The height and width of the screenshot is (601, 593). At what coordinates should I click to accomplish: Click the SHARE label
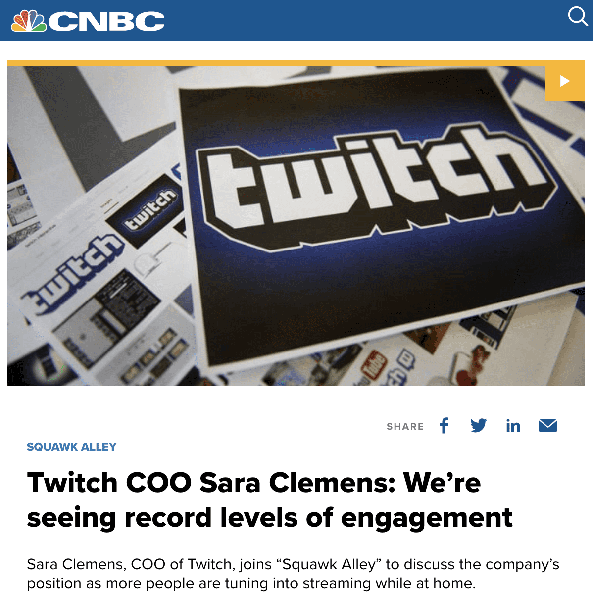tap(405, 426)
